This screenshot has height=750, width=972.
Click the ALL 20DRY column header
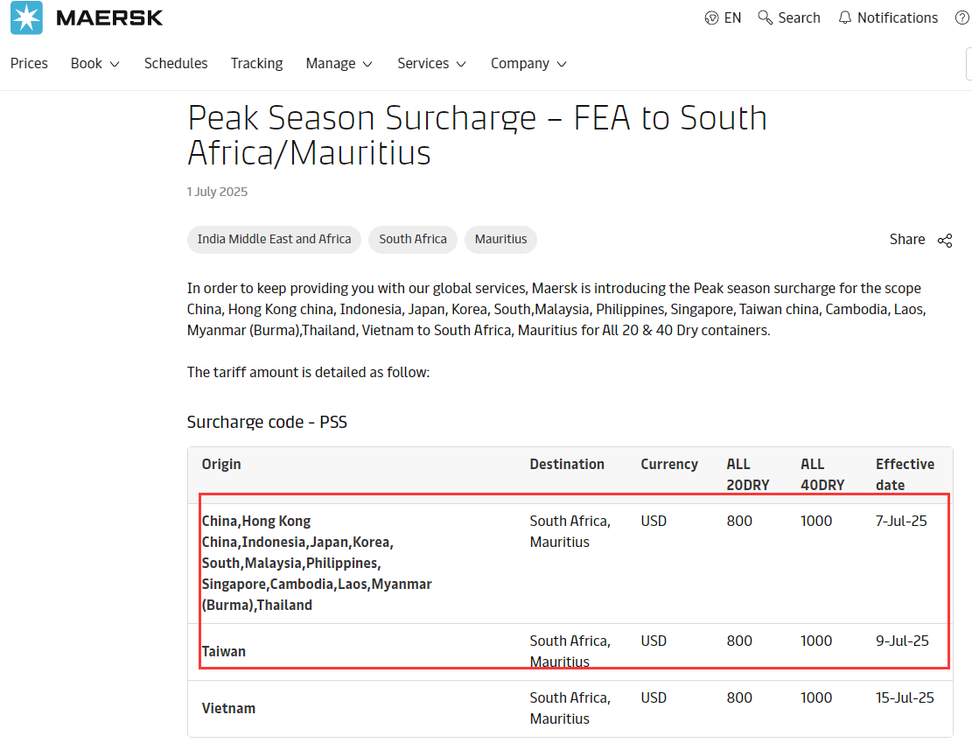[x=748, y=474]
